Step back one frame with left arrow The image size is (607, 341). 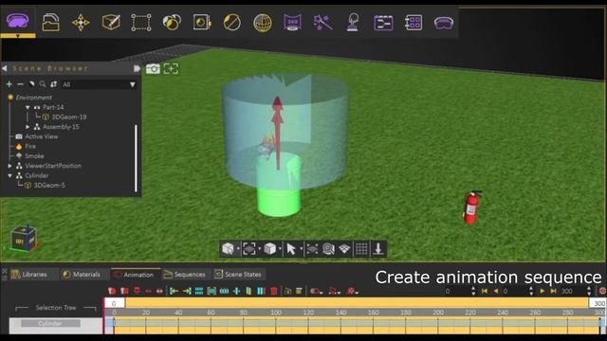496,291
